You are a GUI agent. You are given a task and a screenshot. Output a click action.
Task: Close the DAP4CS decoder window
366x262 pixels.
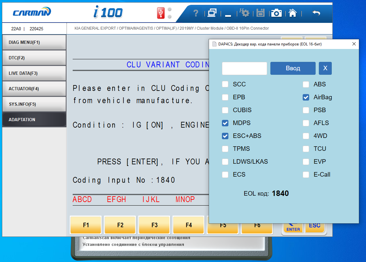(x=354, y=44)
